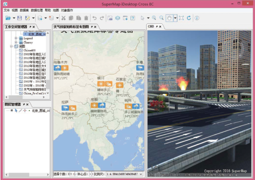Close the 天气预报矩阵标签专题图 tab

[x=95, y=27]
